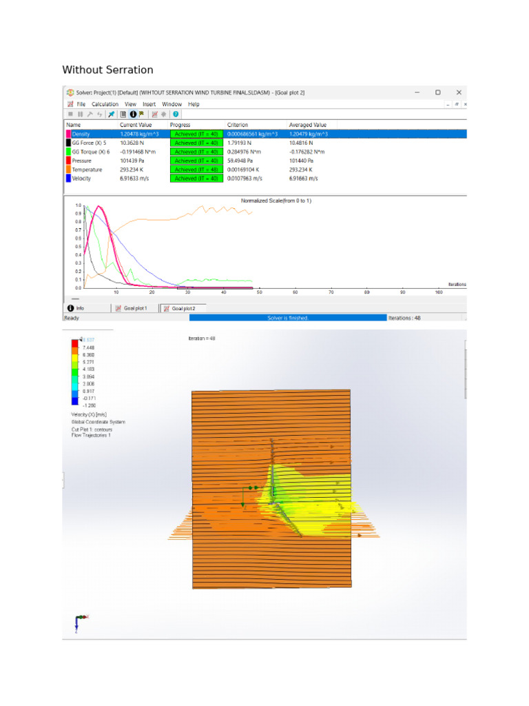Click the XYZ coordinate triad in viewport
The image size is (529, 706).
[81, 623]
